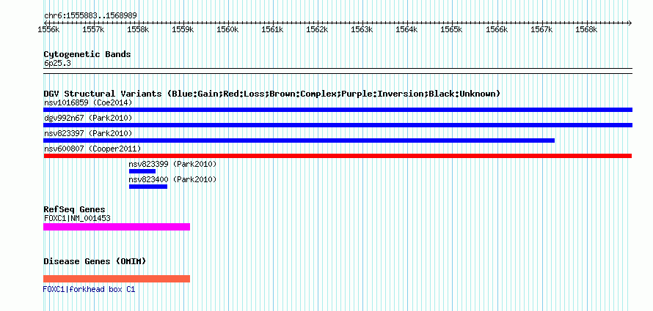Click the 1561k ruler tick label
This screenshot has width=653, height=311.
(272, 30)
